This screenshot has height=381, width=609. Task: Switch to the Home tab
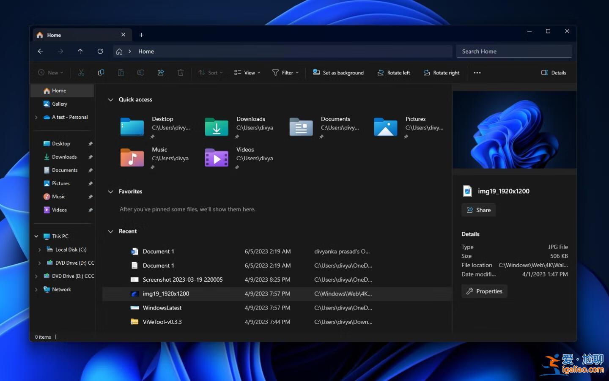click(x=54, y=35)
